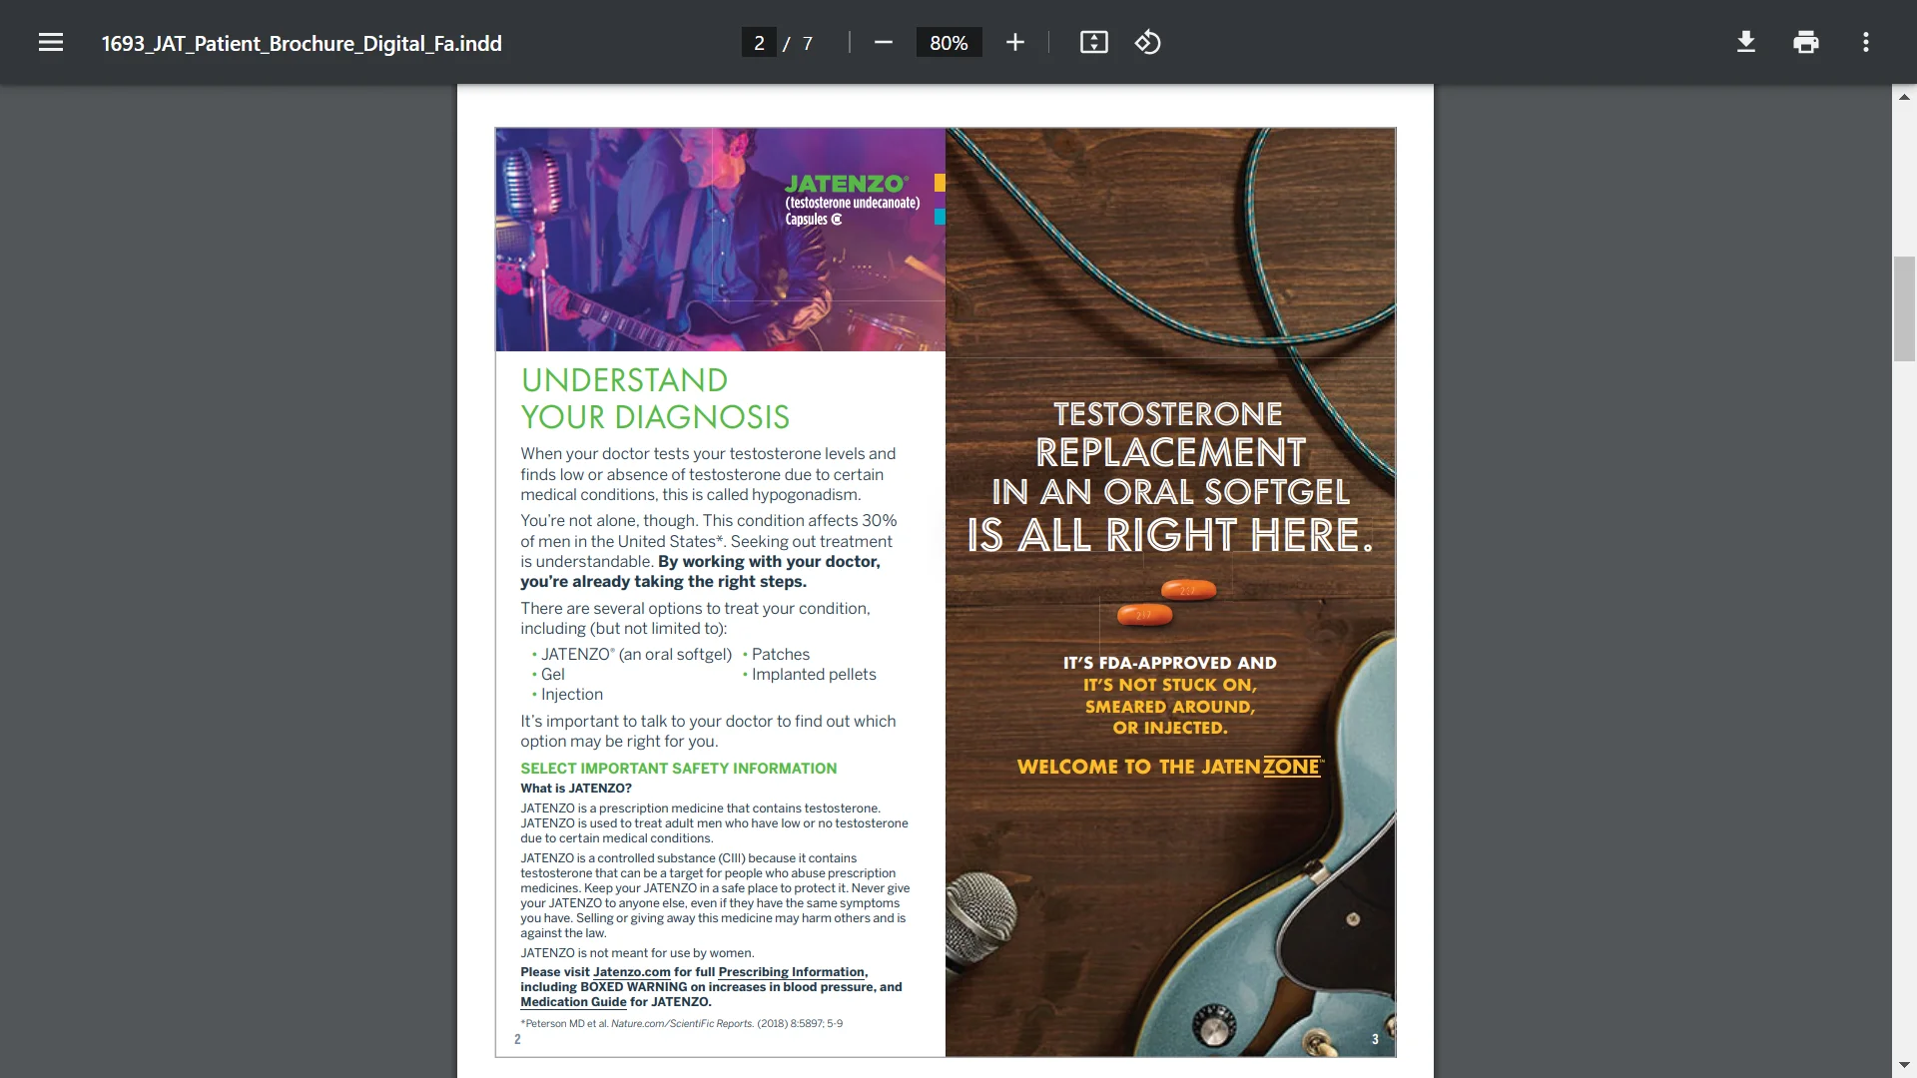Screen dimensions: 1917x1078
Task: Click 'IS ALL RIGHT HERE.' headline
Action: pyautogui.click(x=1170, y=536)
